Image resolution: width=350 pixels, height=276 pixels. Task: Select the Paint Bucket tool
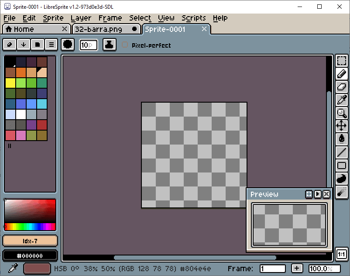[342, 139]
